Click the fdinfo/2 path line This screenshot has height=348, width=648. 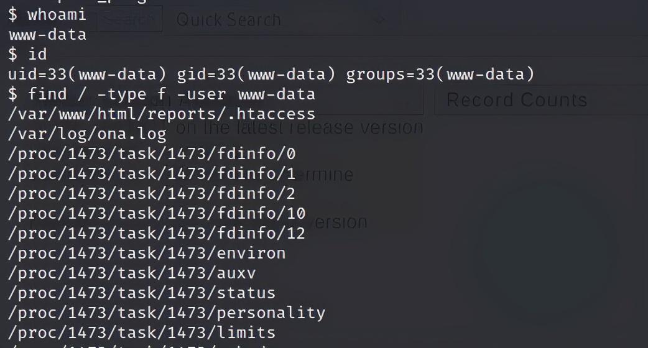coord(152,194)
